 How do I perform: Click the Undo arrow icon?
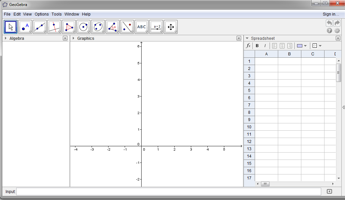point(329,23)
